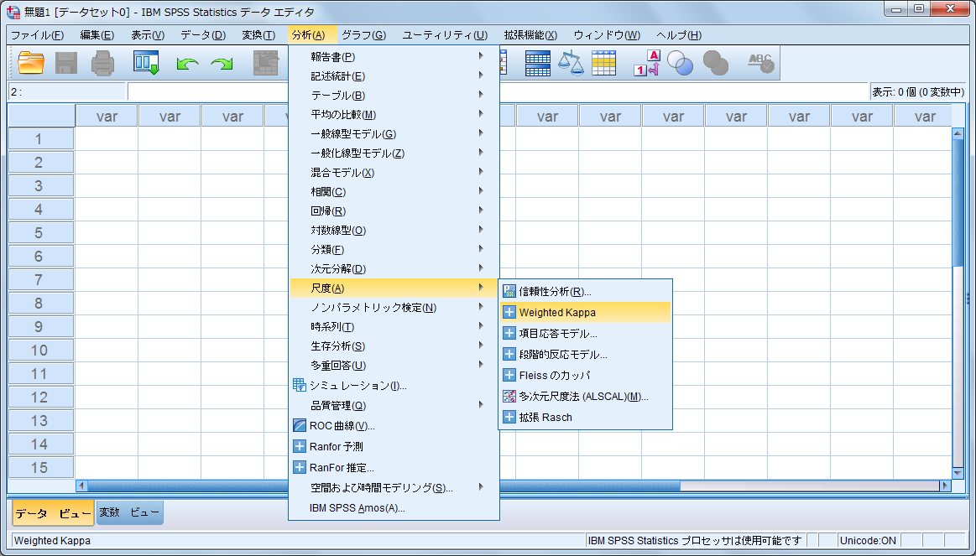976x556 pixels.
Task: Click the Print toolbar icon
Action: 102,63
